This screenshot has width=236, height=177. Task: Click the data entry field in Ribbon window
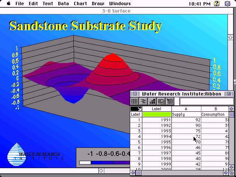(206, 101)
